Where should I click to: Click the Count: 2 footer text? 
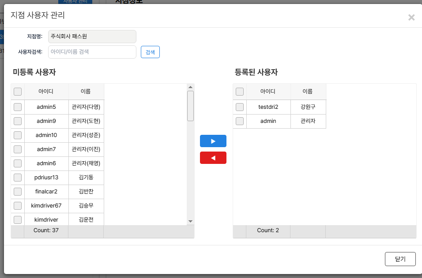point(268,230)
